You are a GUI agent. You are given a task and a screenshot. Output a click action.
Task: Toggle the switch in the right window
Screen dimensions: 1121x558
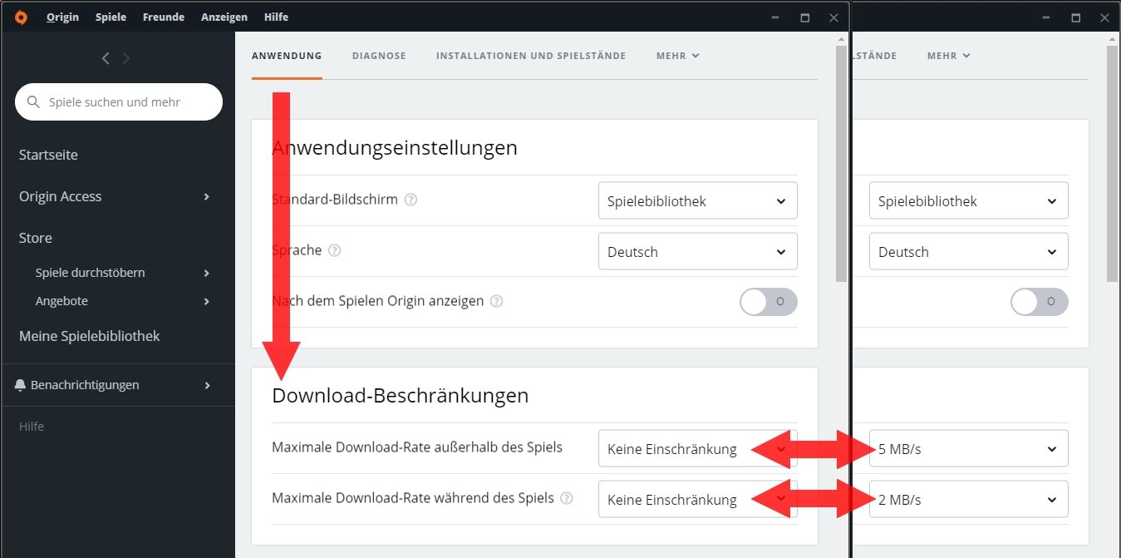point(1040,302)
